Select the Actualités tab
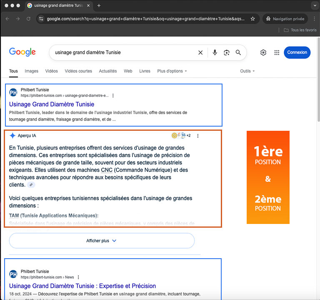Viewport: 320px width, 300px height. [108, 71]
